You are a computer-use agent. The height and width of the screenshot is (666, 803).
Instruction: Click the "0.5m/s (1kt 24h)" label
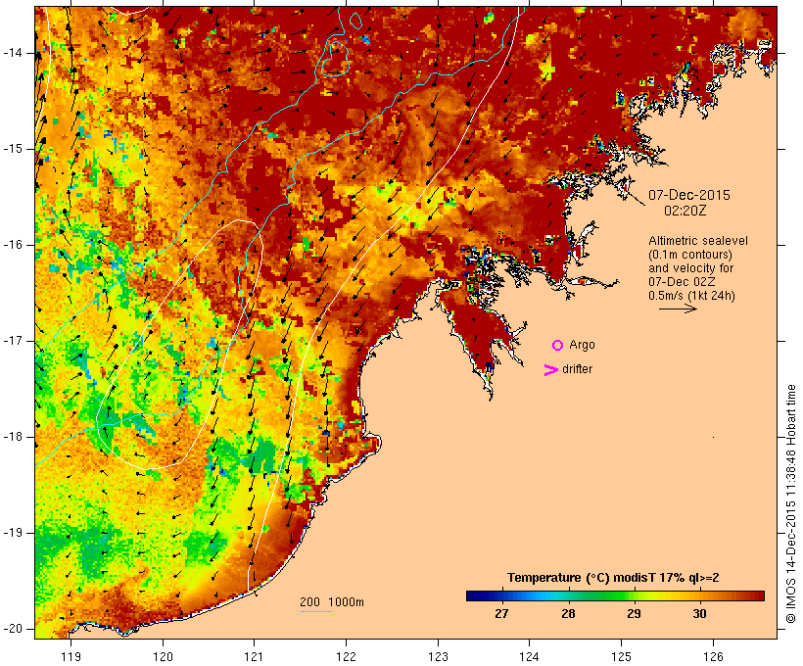pos(692,296)
